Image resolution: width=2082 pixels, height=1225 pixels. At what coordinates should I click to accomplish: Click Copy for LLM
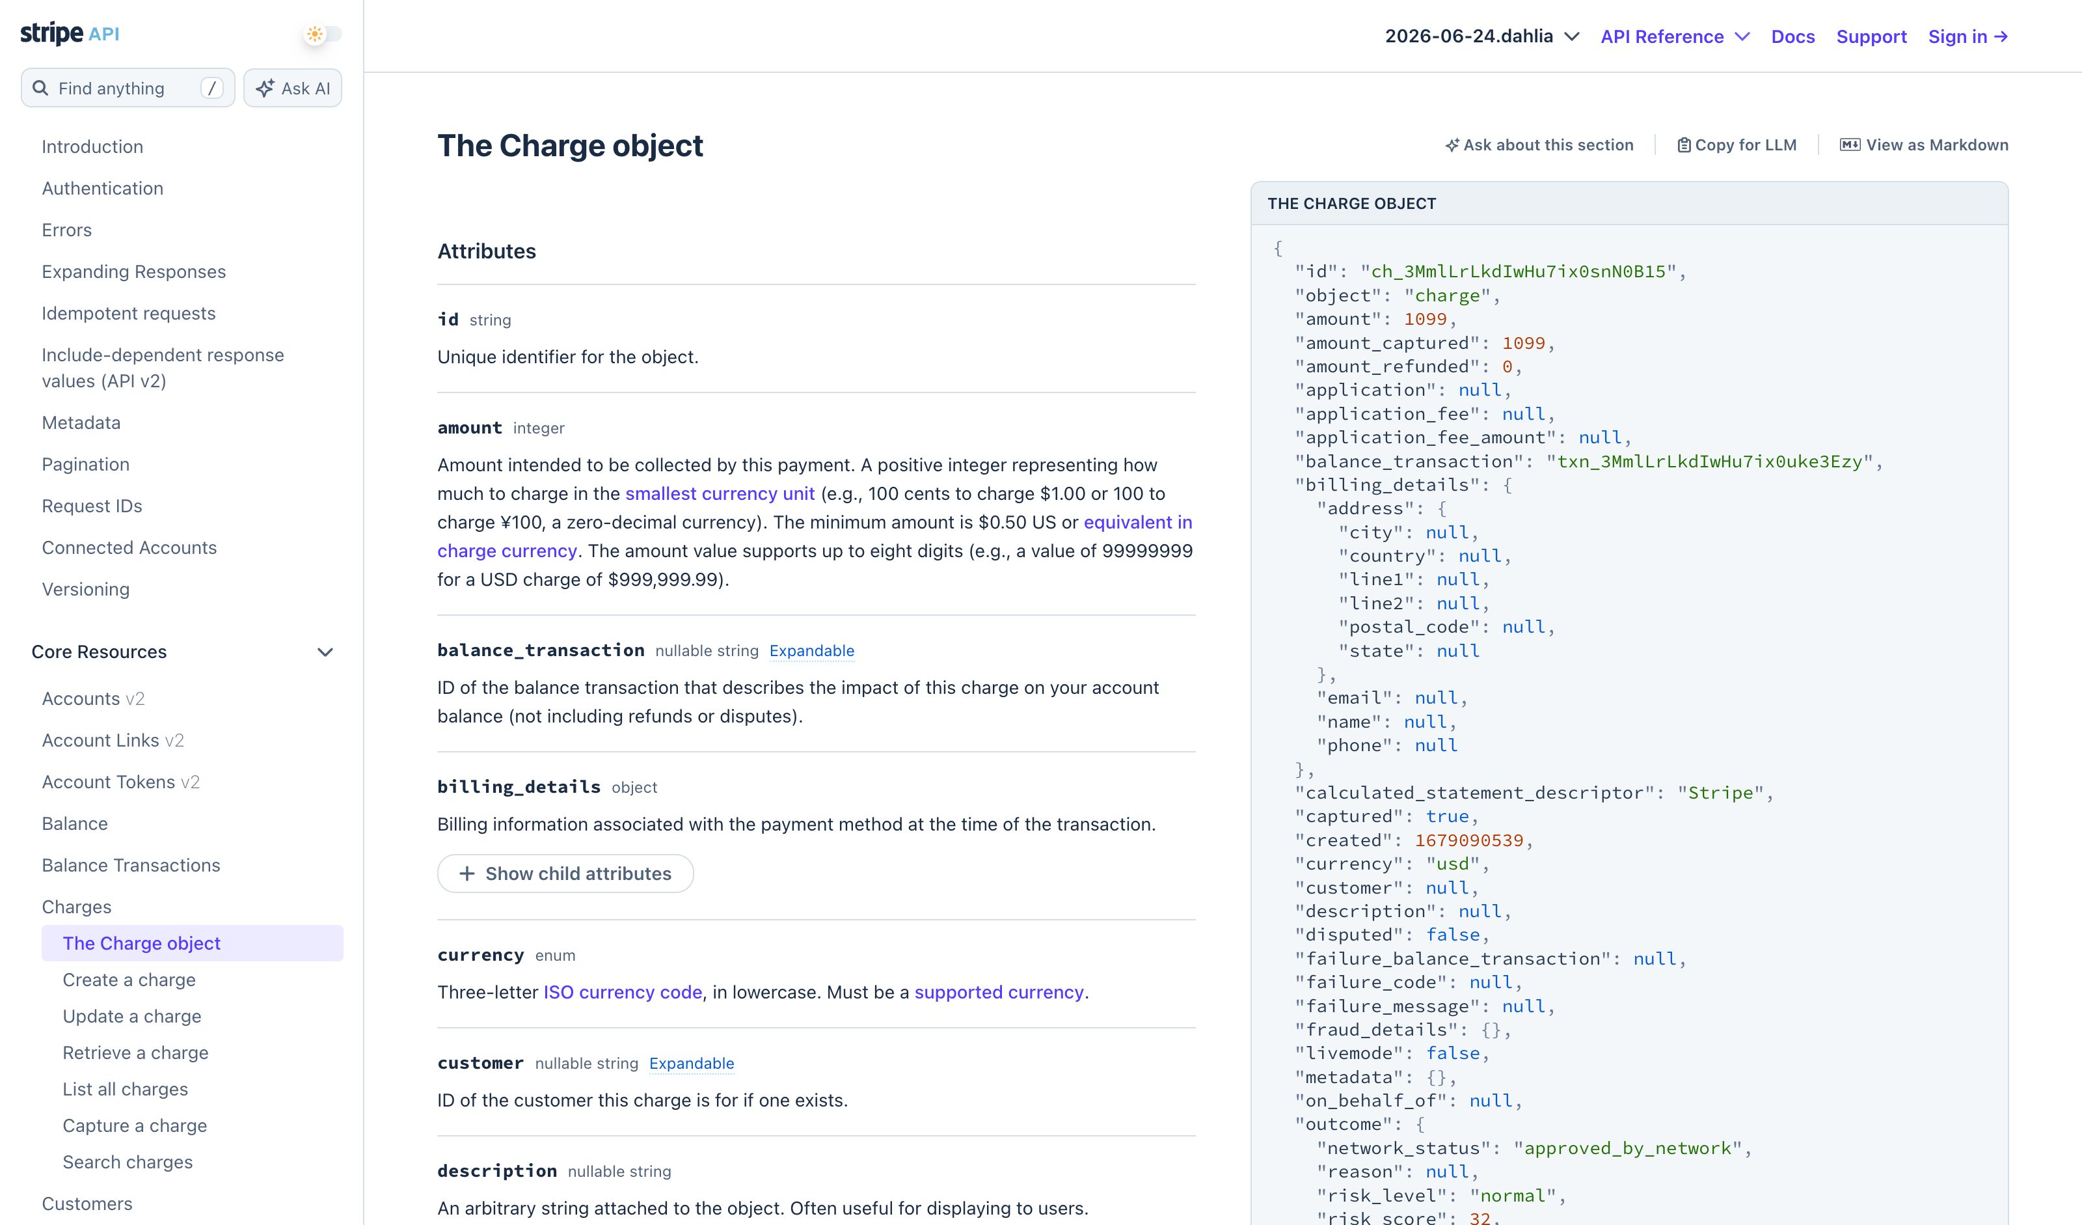click(1737, 145)
